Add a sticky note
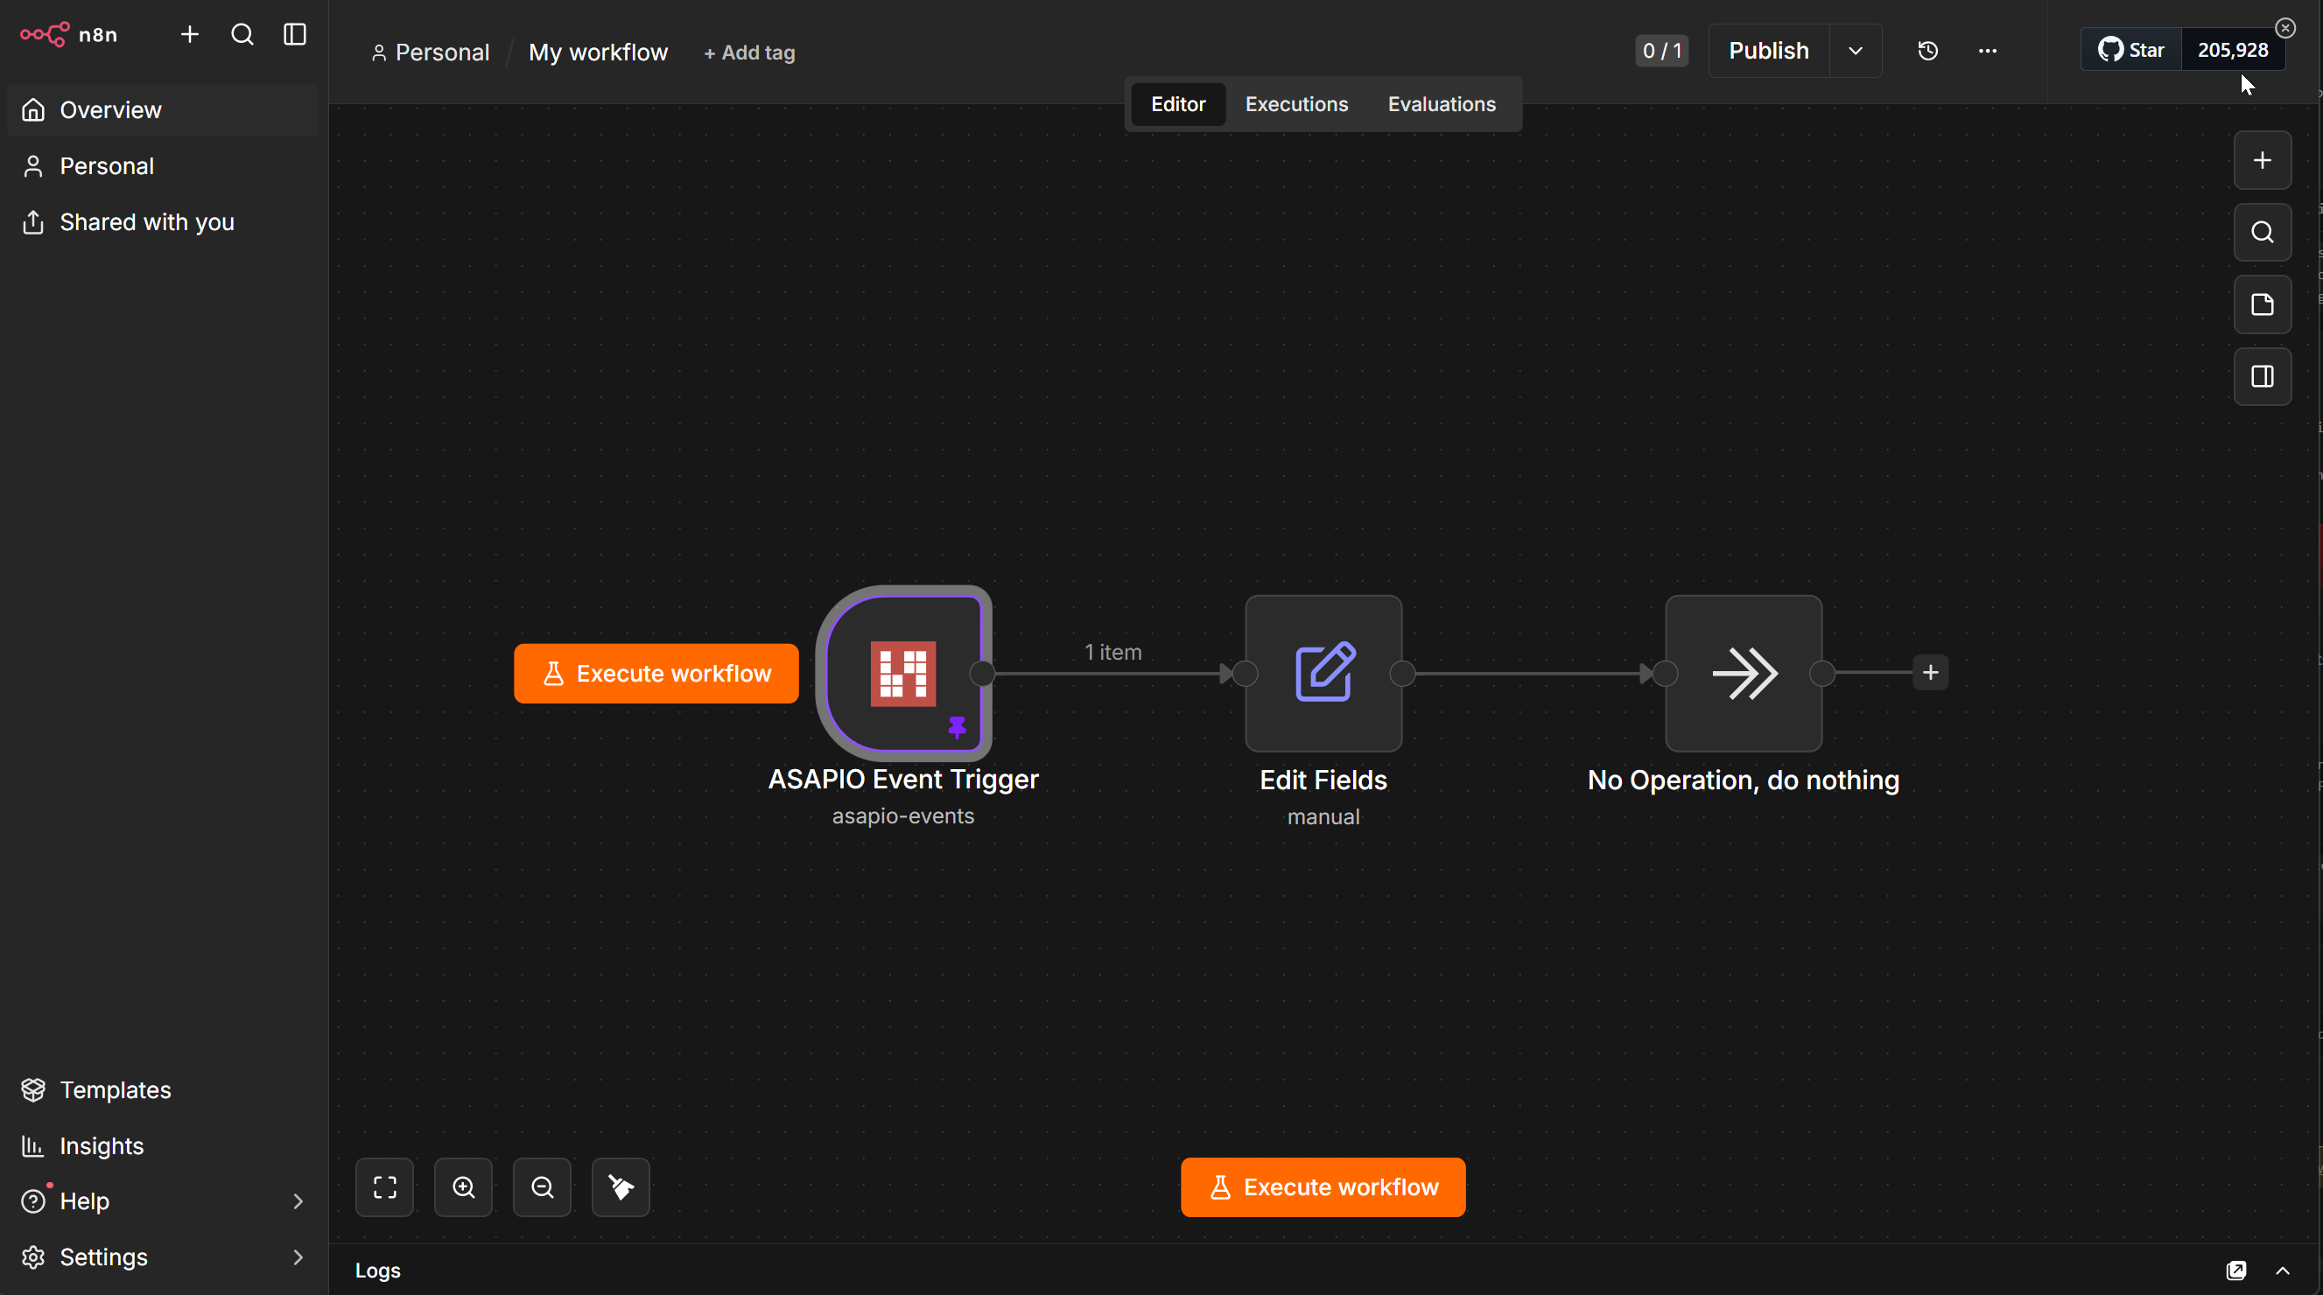The height and width of the screenshot is (1295, 2323). point(2262,304)
